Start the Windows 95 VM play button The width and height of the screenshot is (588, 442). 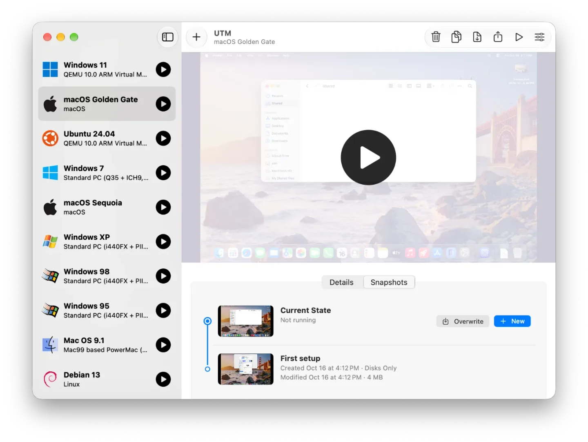[x=163, y=310]
